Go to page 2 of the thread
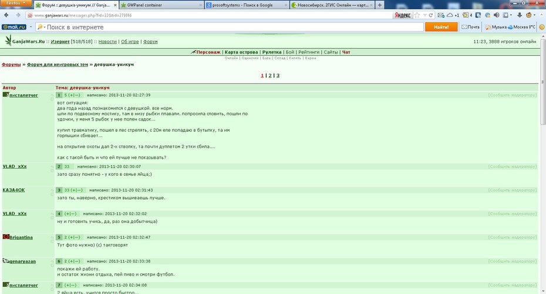 pyautogui.click(x=270, y=75)
